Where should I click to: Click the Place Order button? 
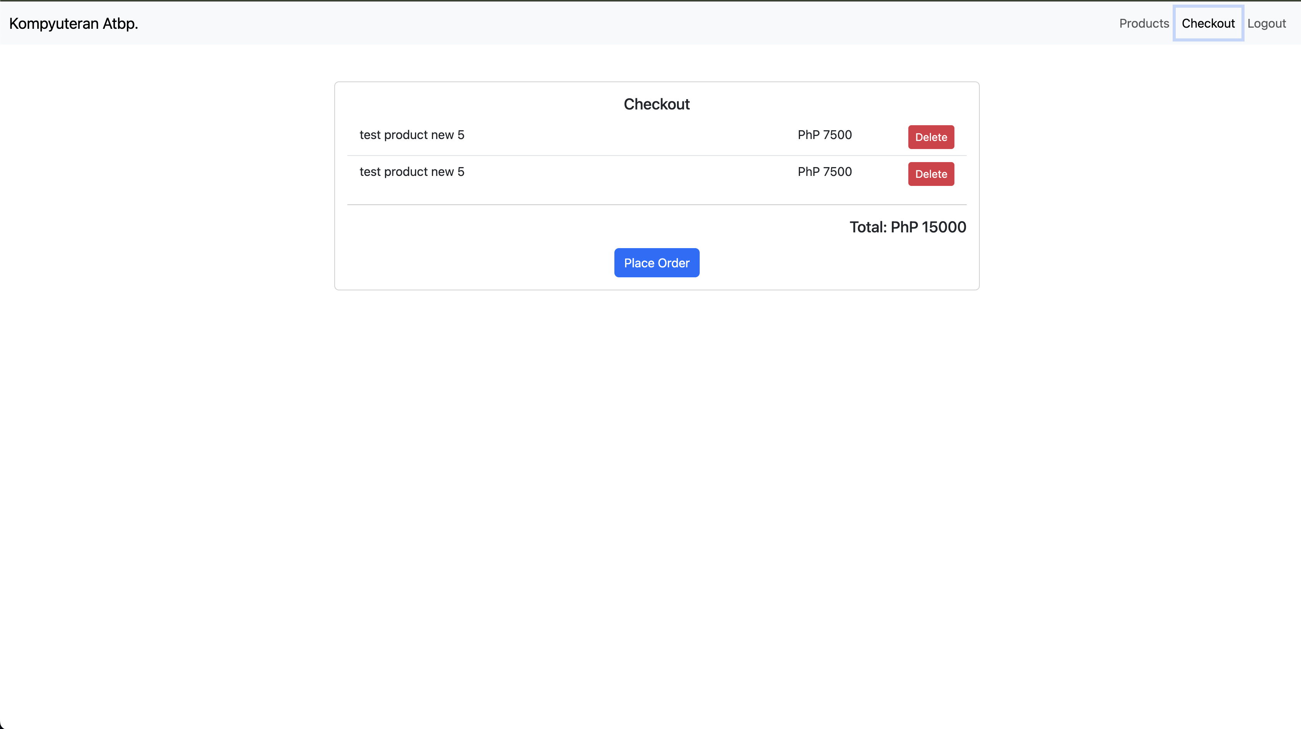click(657, 262)
